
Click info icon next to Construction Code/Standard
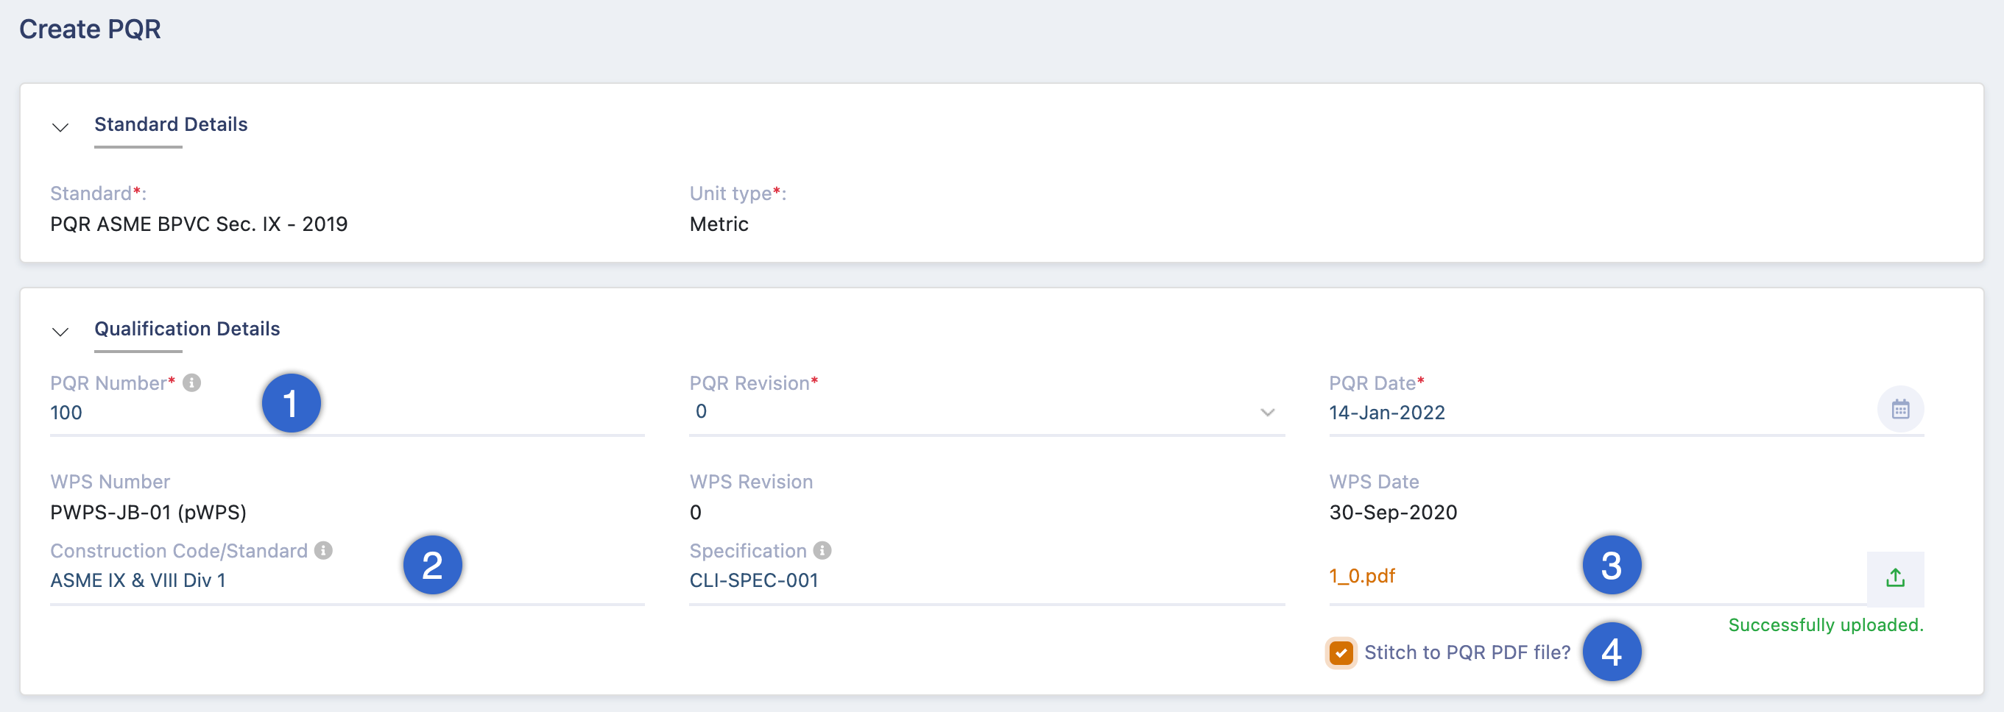pyautogui.click(x=324, y=550)
